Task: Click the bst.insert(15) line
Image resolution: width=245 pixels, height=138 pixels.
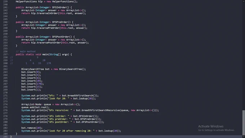Action: (32, 87)
